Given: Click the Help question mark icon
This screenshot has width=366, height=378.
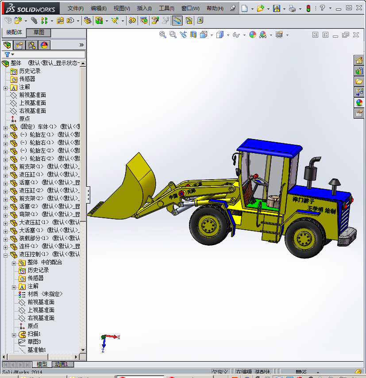Looking at the screenshot, I should point(322,8).
